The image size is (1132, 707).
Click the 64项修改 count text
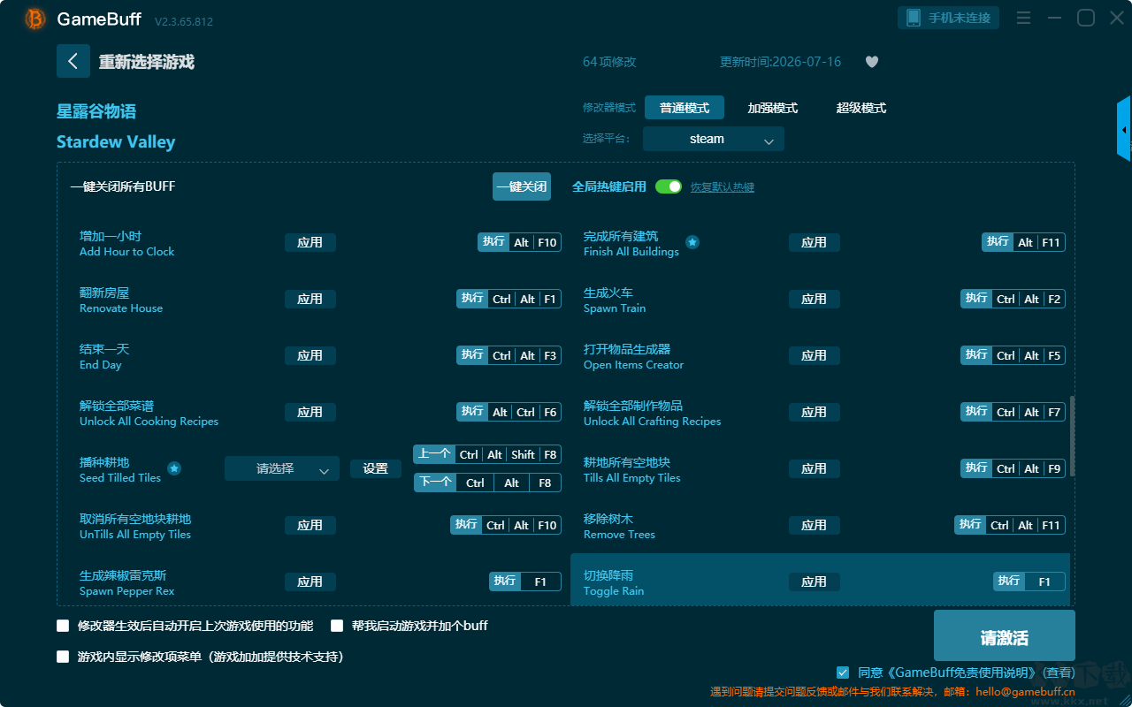coord(609,62)
